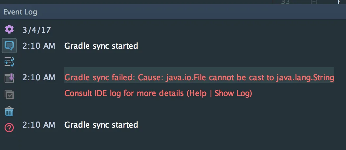The height and width of the screenshot is (150, 346).
Task: Click the 3/4/17 date entry
Action: click(x=37, y=30)
